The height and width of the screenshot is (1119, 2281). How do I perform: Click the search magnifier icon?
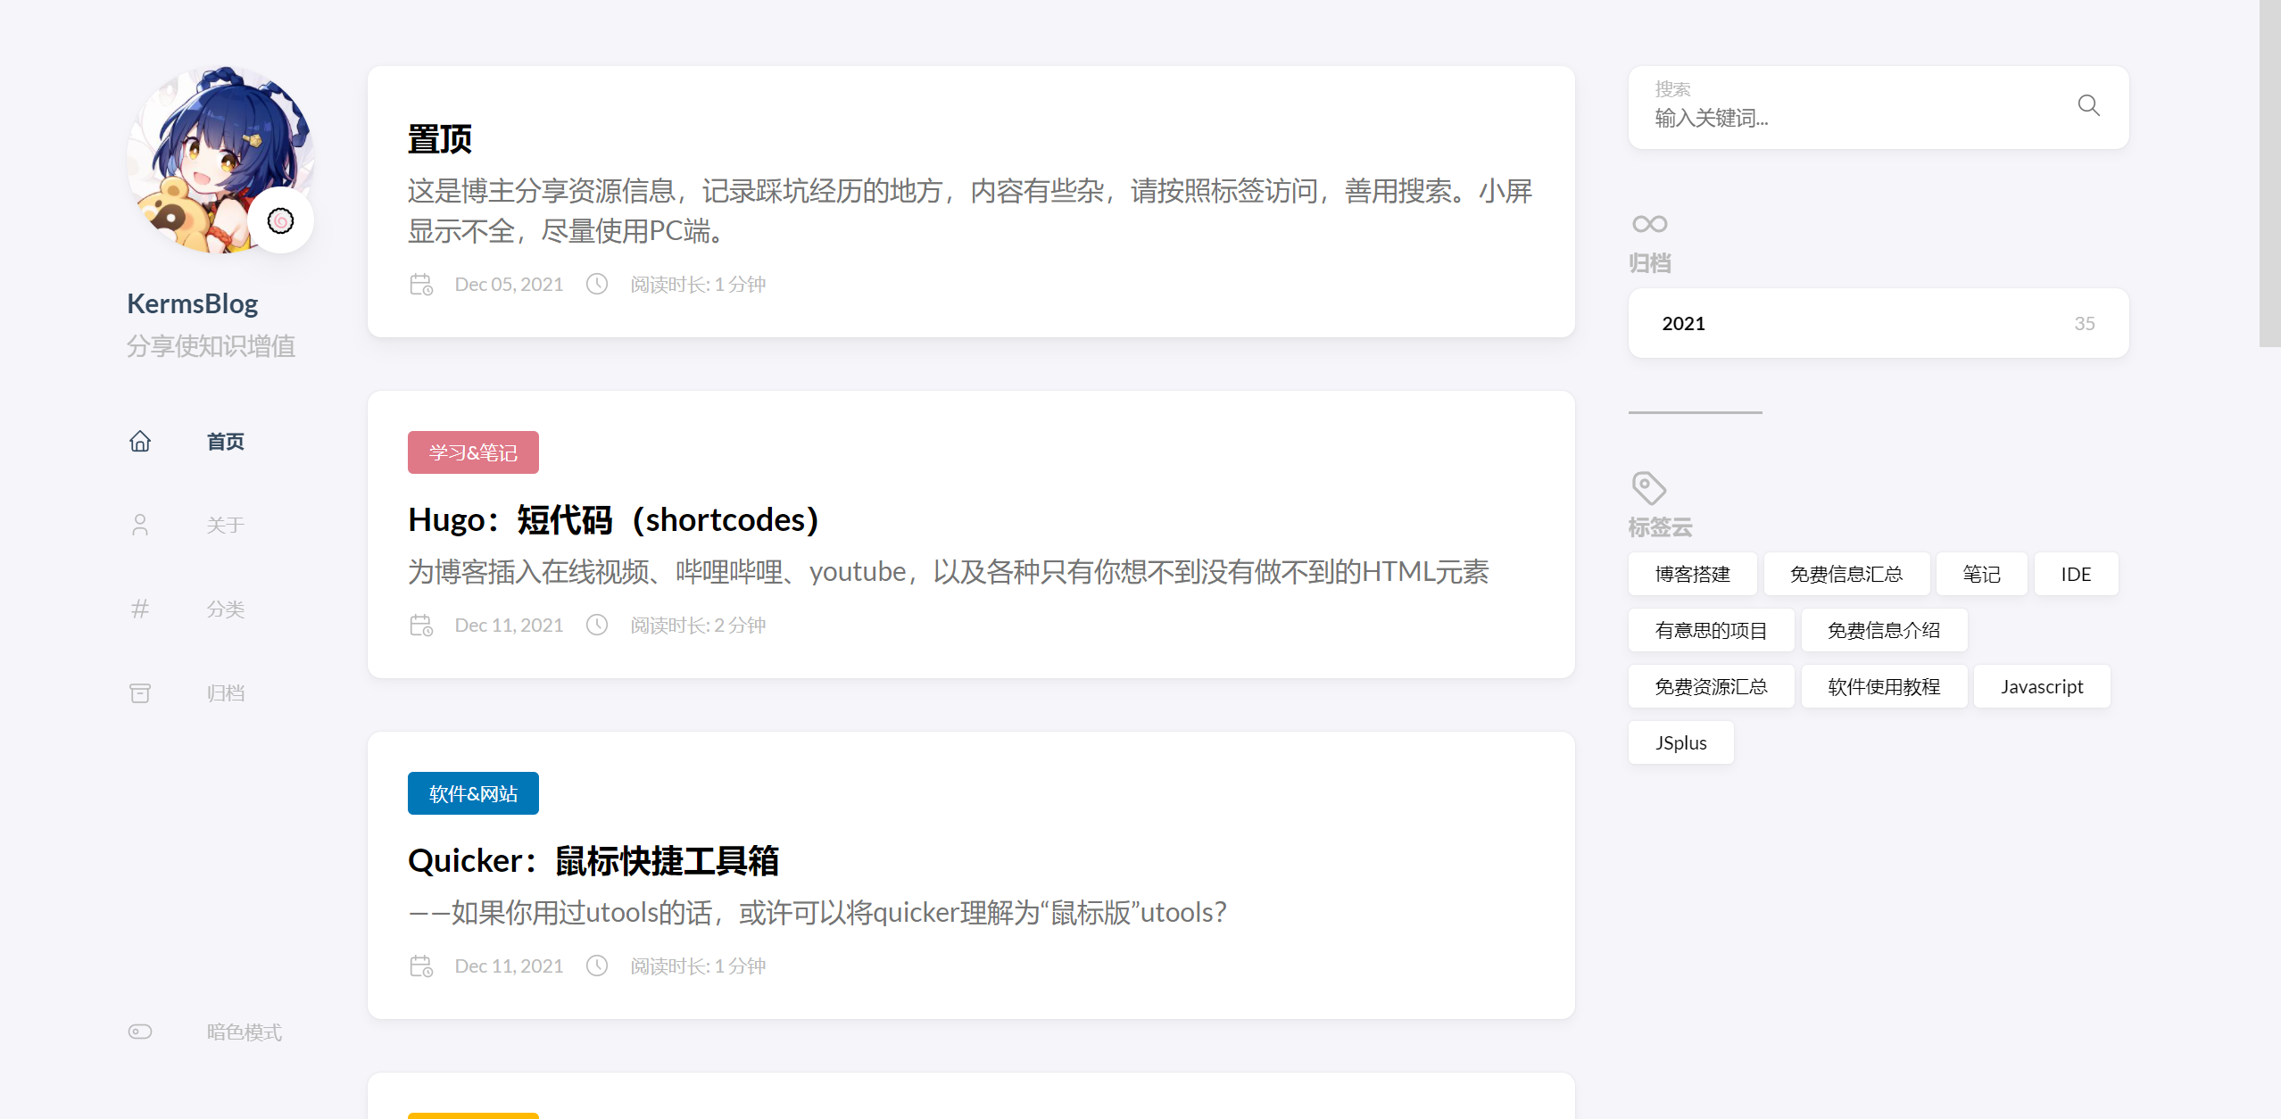(x=2088, y=106)
